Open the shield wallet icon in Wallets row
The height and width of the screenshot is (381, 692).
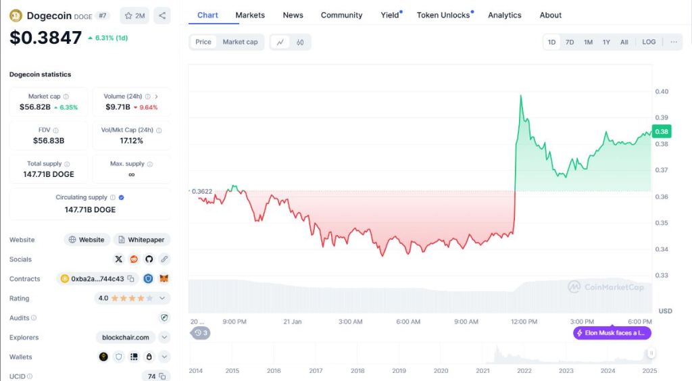[x=119, y=357]
